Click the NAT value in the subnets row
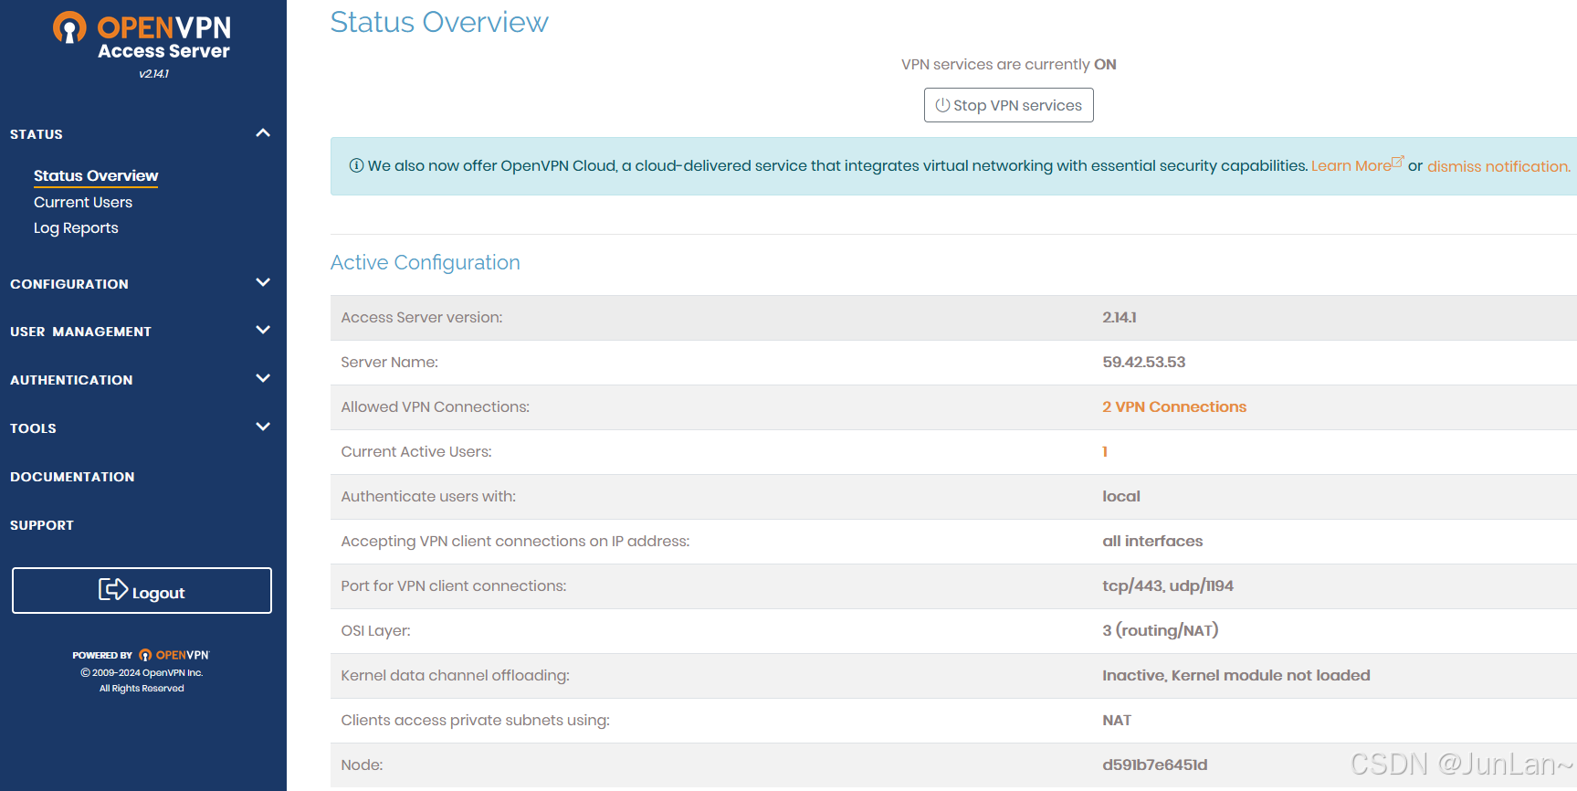This screenshot has height=791, width=1577. pos(1117,720)
